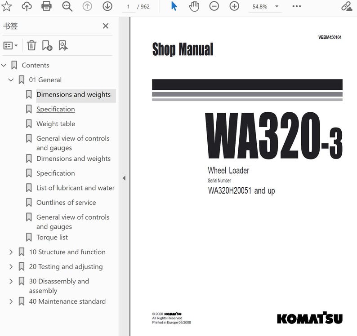Open second Dimensions and weights bookmark
The width and height of the screenshot is (357, 336).
[x=74, y=159]
